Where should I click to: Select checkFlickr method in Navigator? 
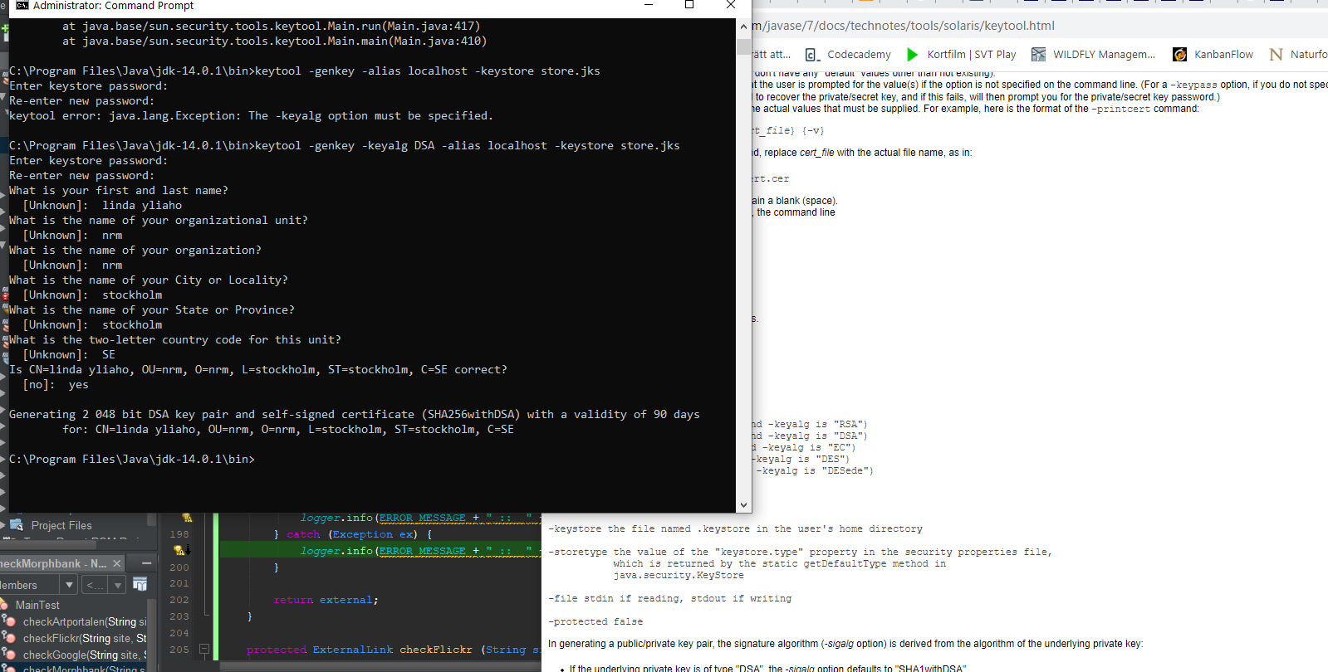85,638
